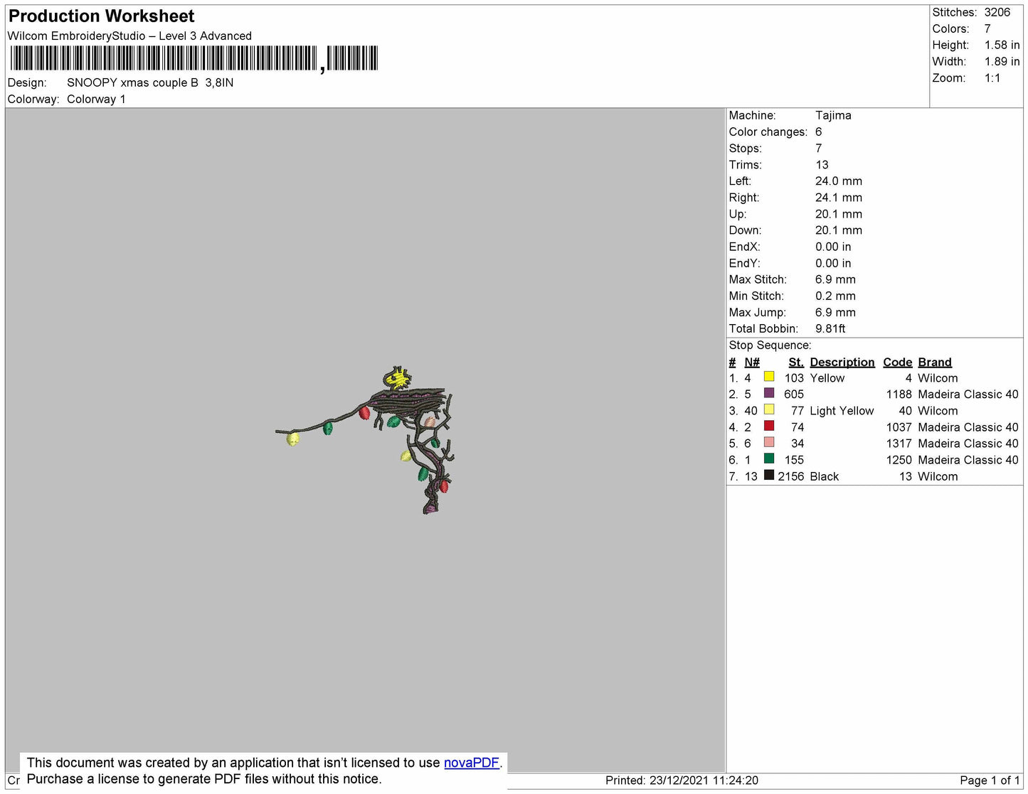Viewport: 1028px width, 794px height.
Task: Open the novaPDF link
Action: point(472,763)
